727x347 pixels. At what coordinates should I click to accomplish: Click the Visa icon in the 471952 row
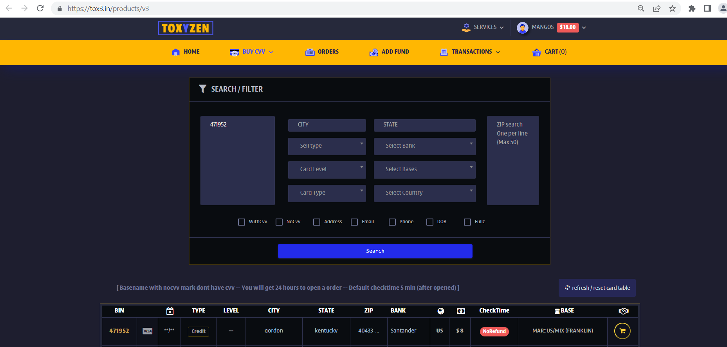pyautogui.click(x=148, y=331)
